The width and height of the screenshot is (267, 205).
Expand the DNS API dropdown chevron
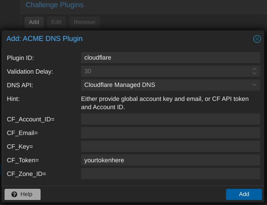pyautogui.click(x=254, y=85)
